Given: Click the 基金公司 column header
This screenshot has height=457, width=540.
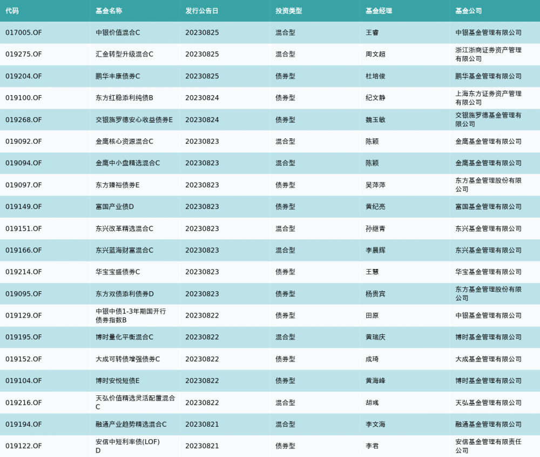Looking at the screenshot, I should pyautogui.click(x=469, y=11).
